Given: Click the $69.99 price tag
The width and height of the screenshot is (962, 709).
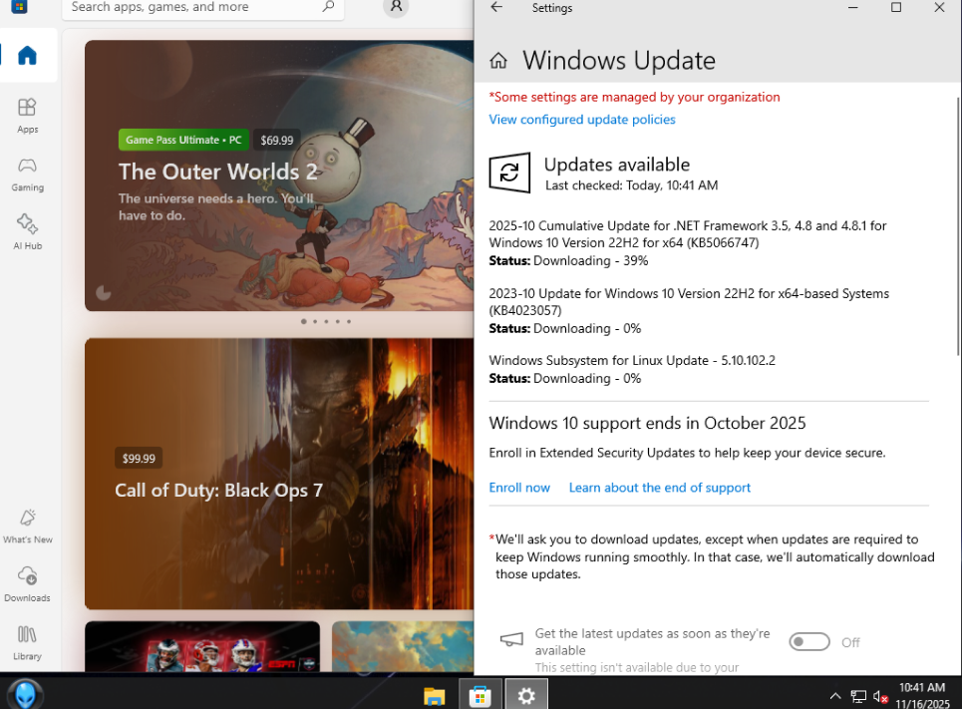Looking at the screenshot, I should [x=277, y=140].
